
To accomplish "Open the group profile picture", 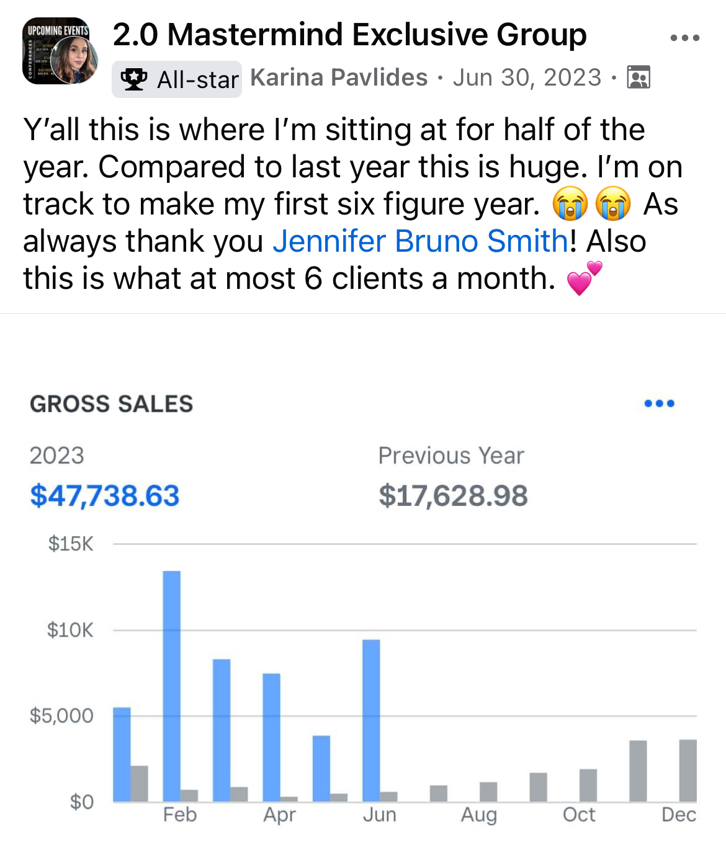I will pos(60,51).
